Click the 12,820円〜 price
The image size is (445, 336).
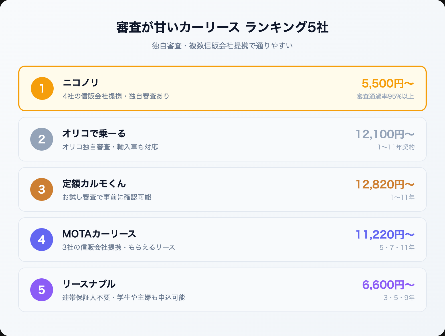[x=385, y=185]
